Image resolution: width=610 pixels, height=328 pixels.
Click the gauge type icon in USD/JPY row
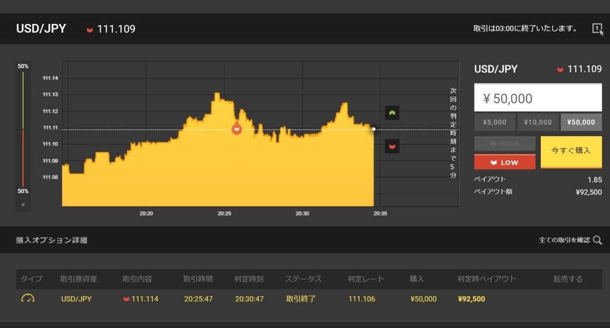pos(27,298)
